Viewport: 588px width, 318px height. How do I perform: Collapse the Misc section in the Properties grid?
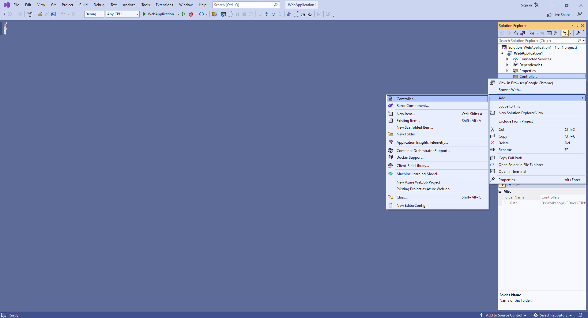(x=500, y=191)
